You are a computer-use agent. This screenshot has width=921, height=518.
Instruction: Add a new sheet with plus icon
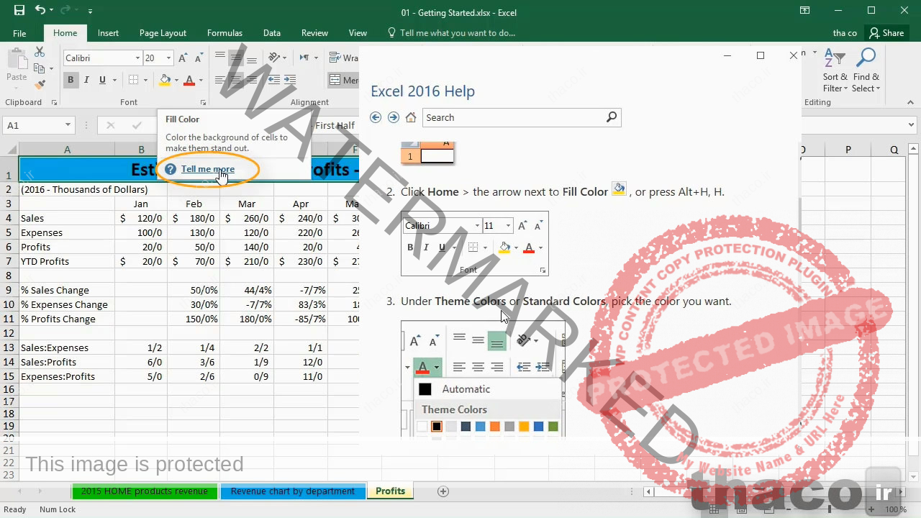(443, 491)
